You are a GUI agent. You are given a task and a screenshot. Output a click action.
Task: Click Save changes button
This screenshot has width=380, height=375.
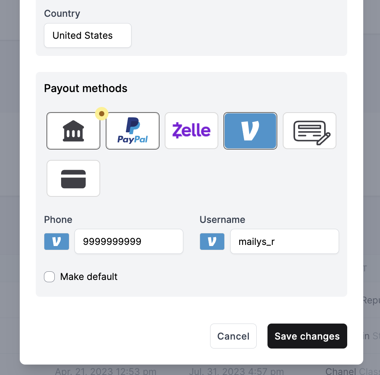307,336
